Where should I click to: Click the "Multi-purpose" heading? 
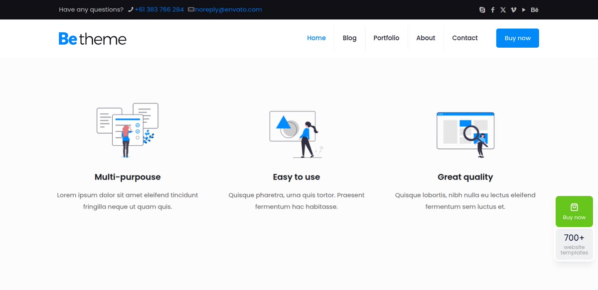(128, 177)
